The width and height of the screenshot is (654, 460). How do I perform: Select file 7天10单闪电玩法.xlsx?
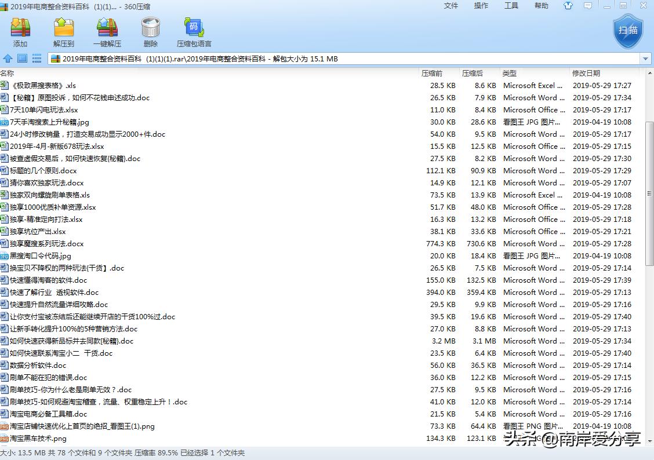(x=44, y=110)
